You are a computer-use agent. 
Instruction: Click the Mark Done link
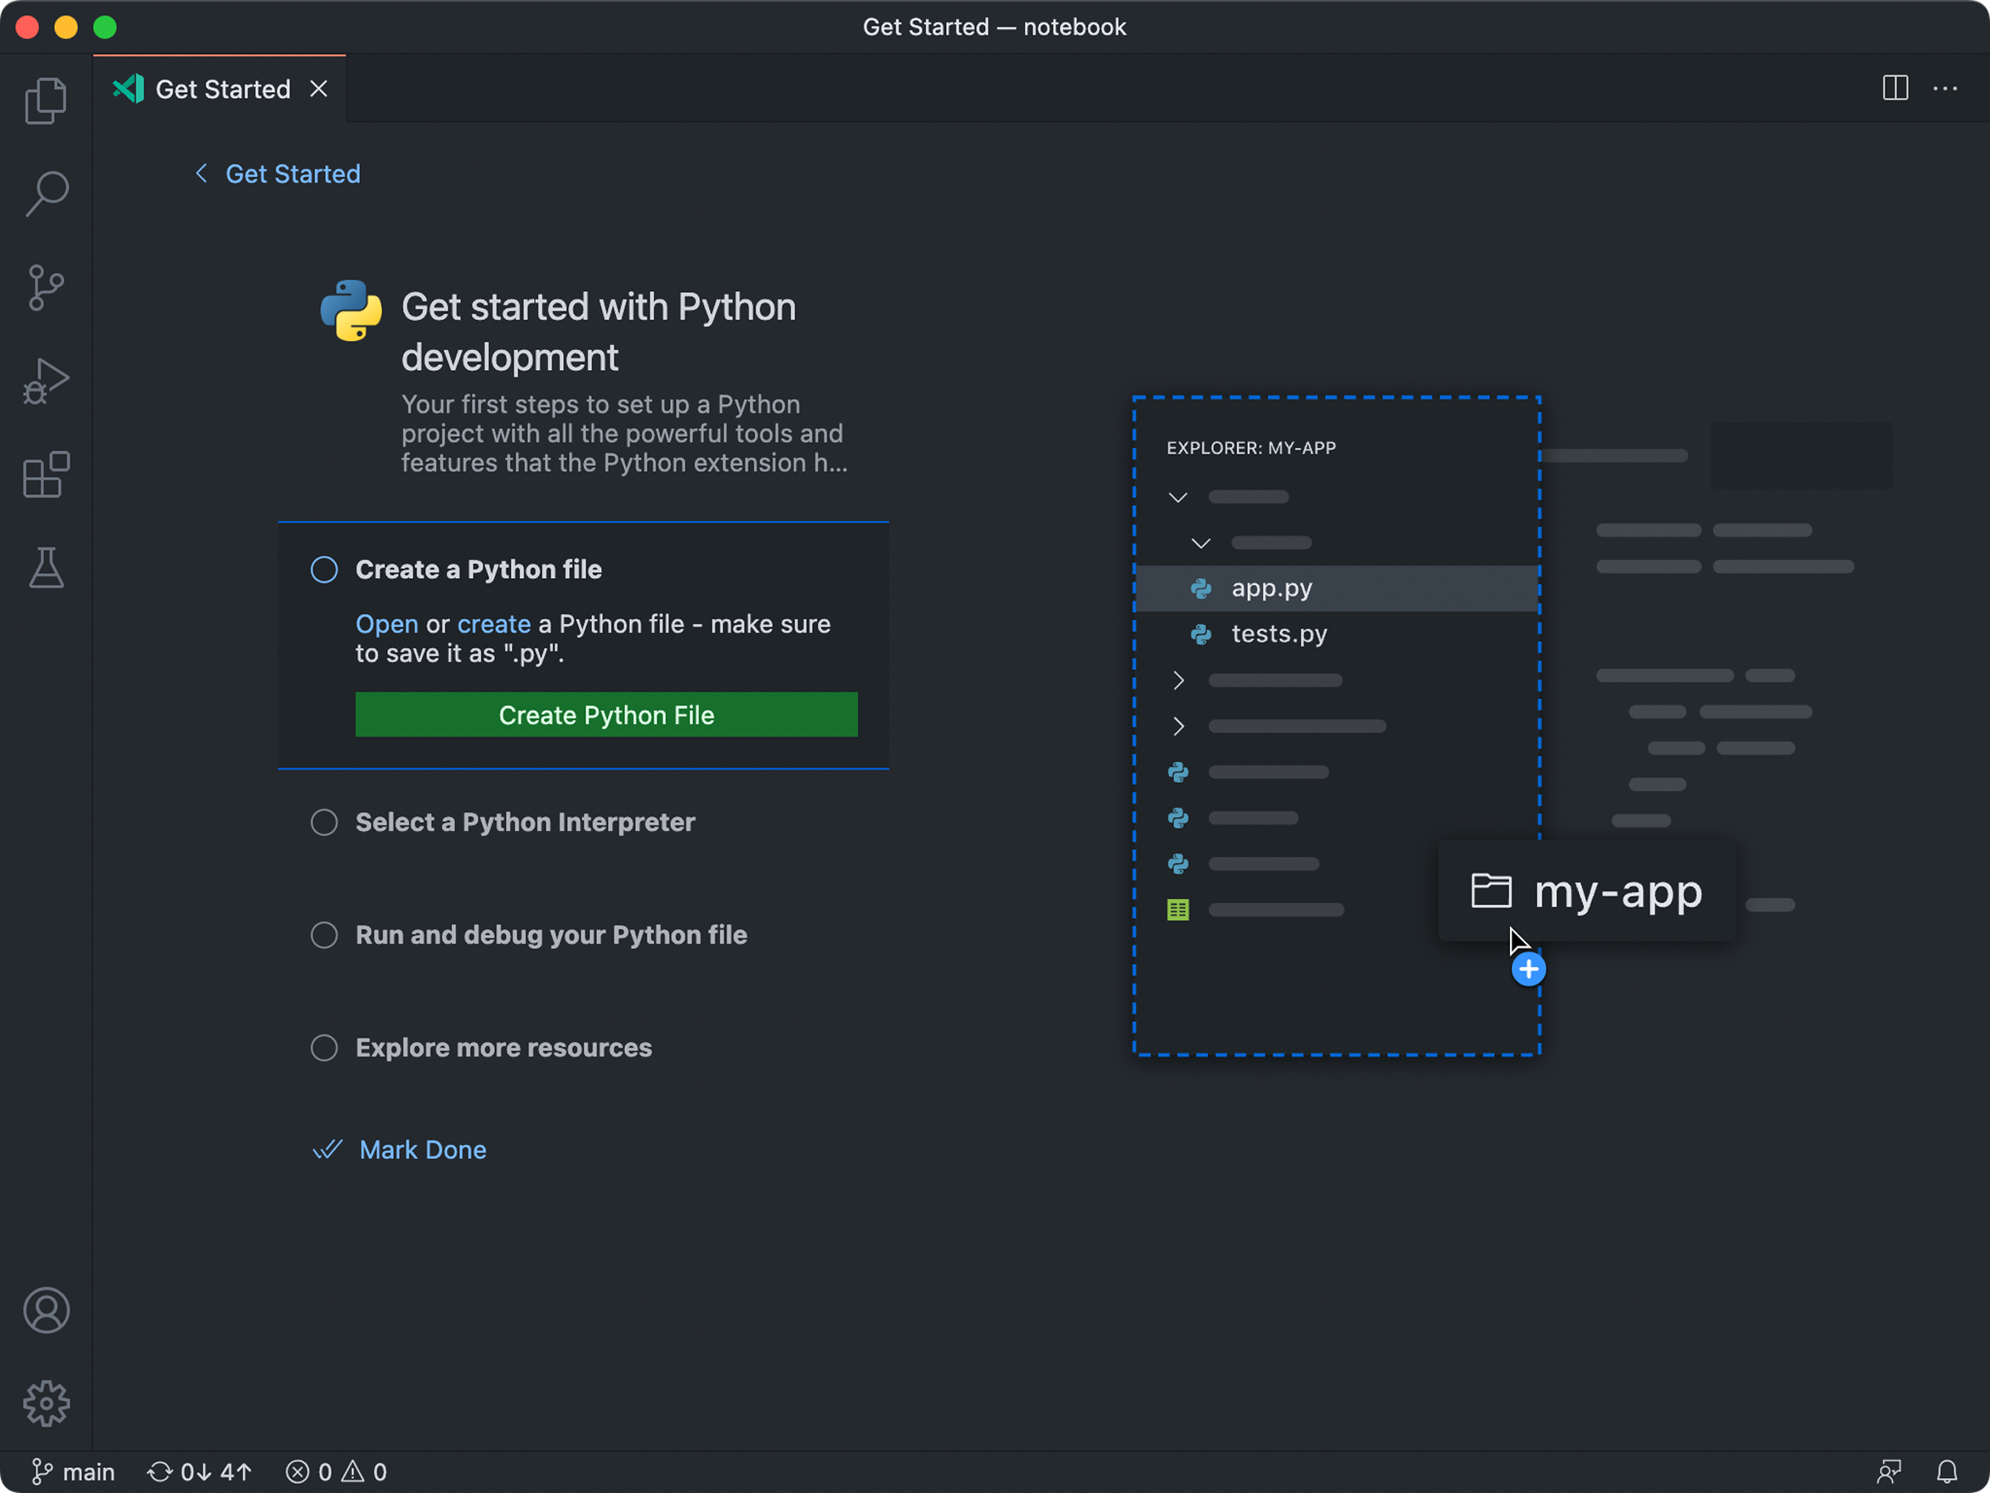point(423,1150)
